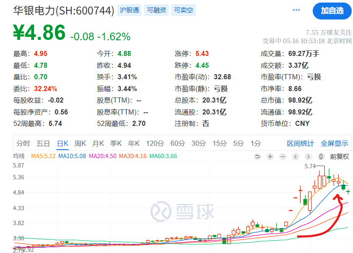
Task: Click the 5.74 high marker on chart
Action: pos(310,166)
